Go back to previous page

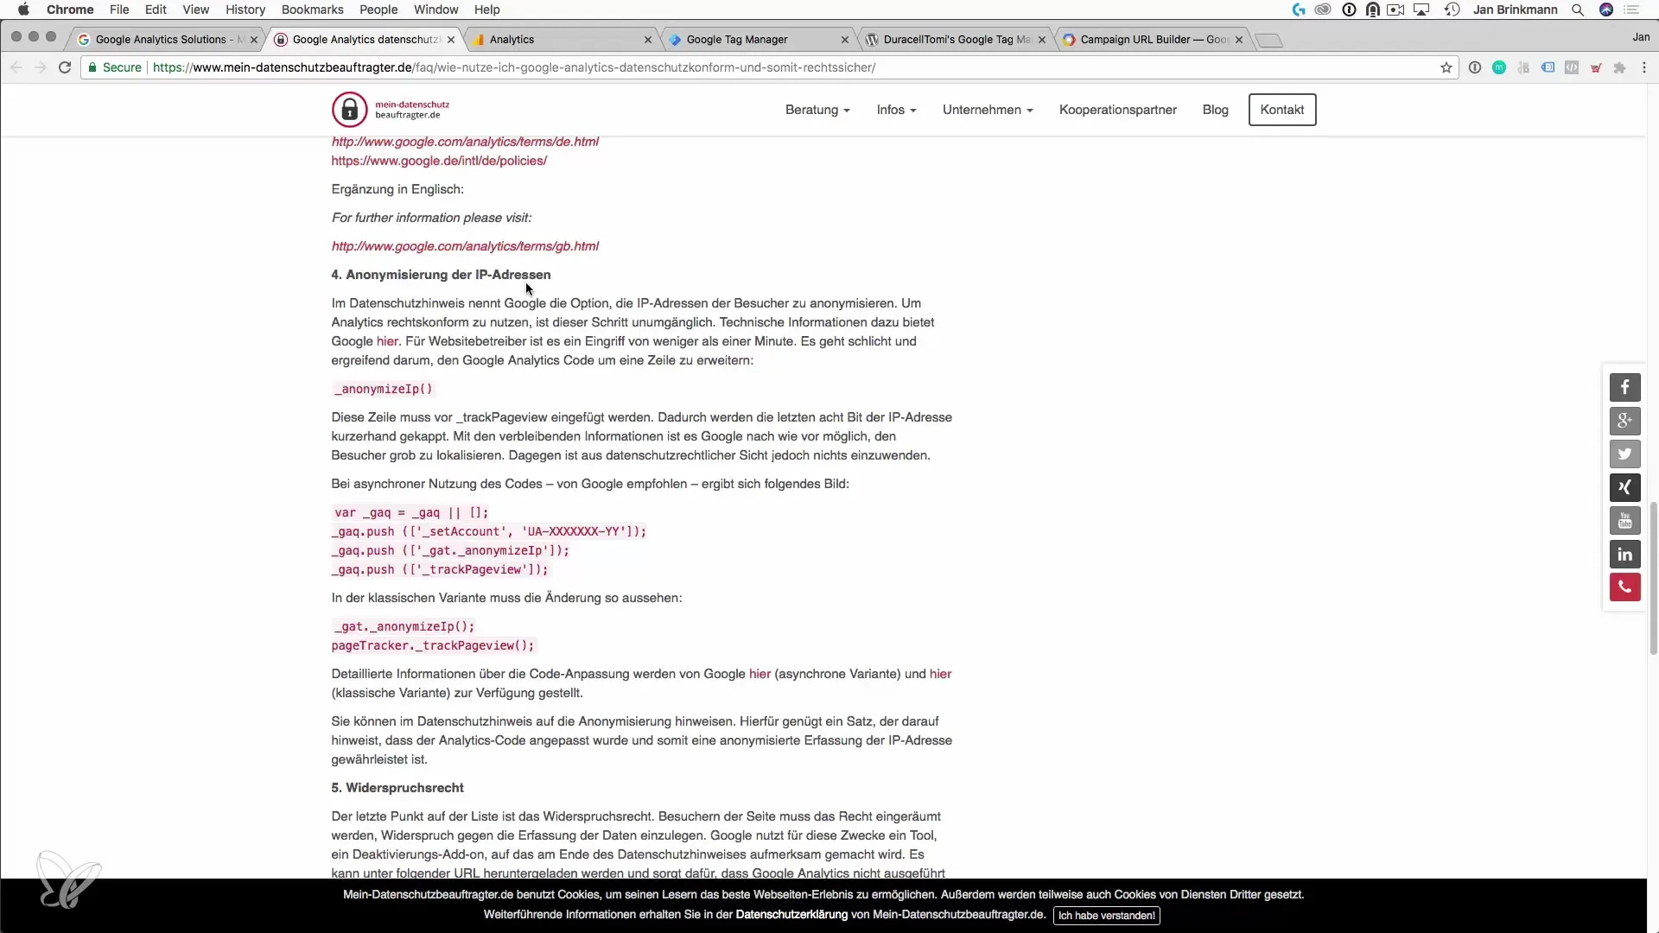(x=16, y=67)
